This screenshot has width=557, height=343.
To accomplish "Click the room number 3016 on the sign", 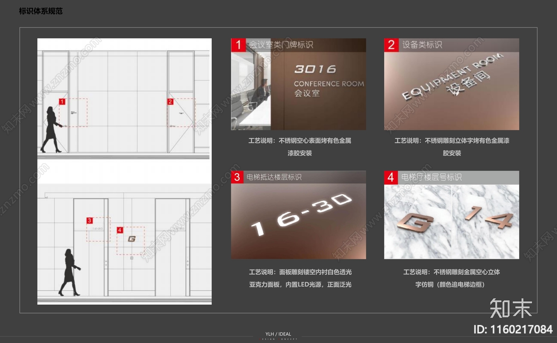I will point(315,69).
